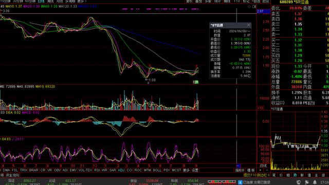Select the 势 trend icon in bottom-right tabs
329x185 pixels.
point(295,175)
